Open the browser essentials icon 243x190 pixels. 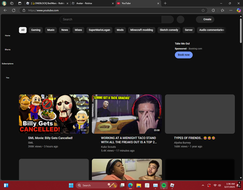(x=213, y=10)
